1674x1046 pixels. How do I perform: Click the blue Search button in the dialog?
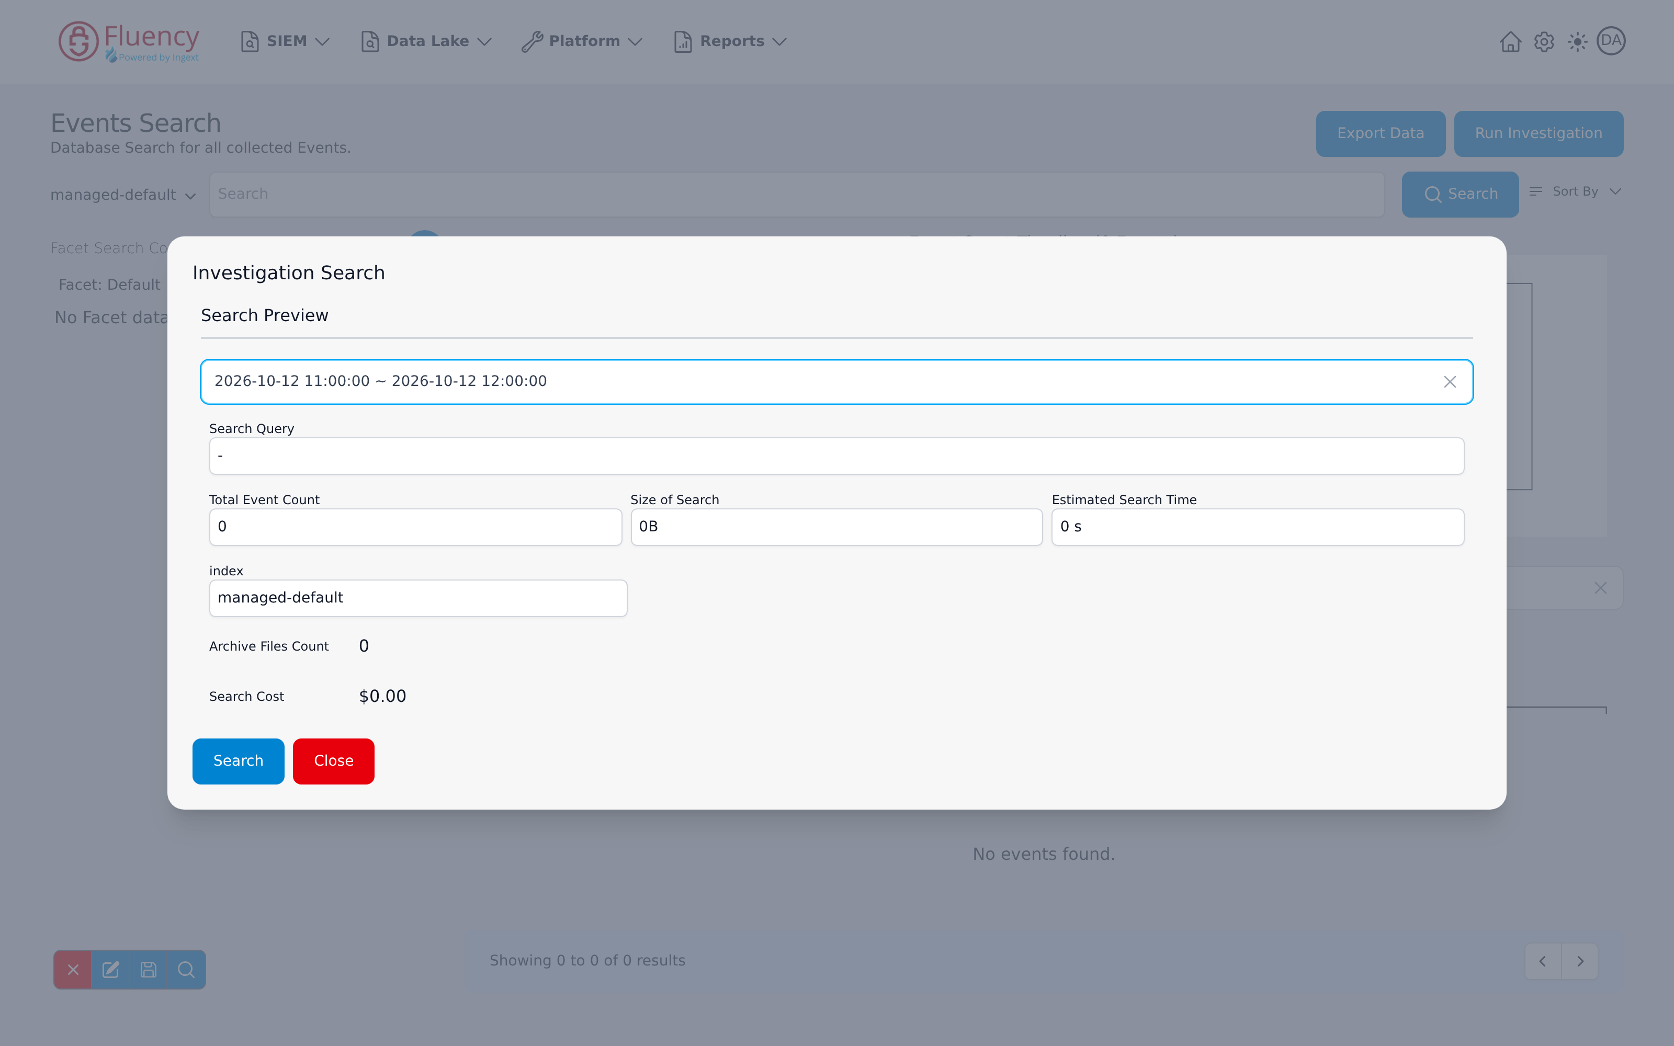coord(238,761)
